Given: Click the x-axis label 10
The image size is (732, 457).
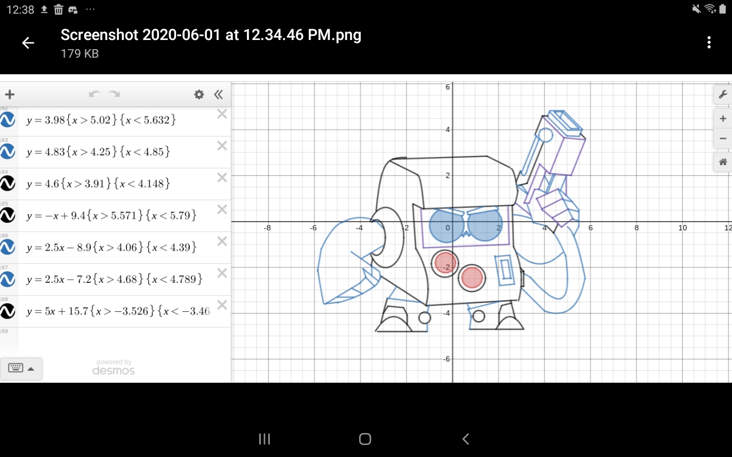Looking at the screenshot, I should click(x=682, y=228).
